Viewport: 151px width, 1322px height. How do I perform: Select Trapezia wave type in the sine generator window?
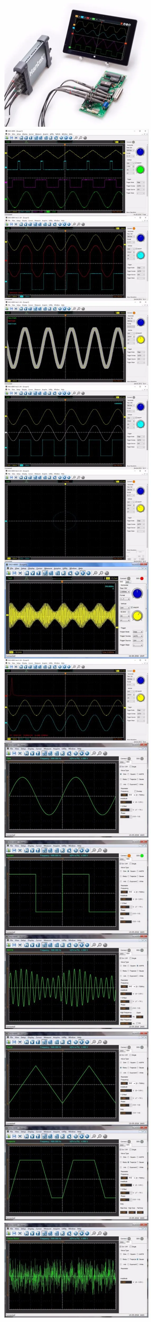pyautogui.click(x=129, y=779)
